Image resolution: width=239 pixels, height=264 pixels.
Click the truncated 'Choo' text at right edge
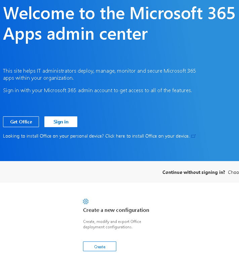pyautogui.click(x=233, y=172)
